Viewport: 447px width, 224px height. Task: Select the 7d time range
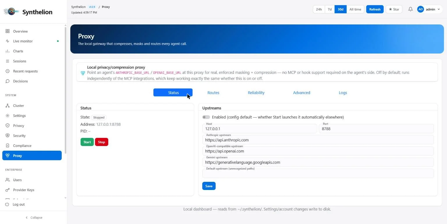coord(330,9)
